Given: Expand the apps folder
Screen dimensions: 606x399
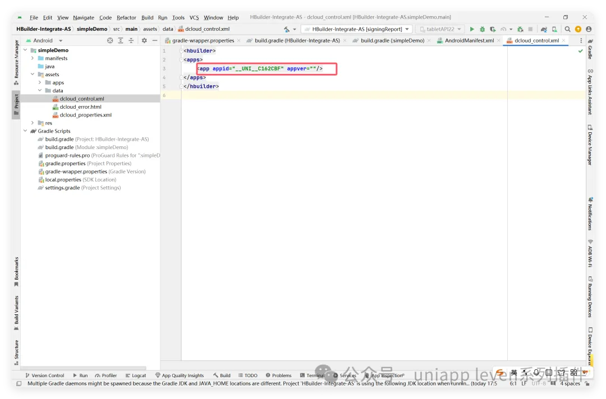Looking at the screenshot, I should pos(40,82).
